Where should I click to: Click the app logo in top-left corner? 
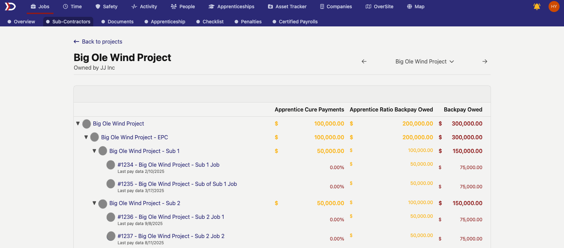10,7
